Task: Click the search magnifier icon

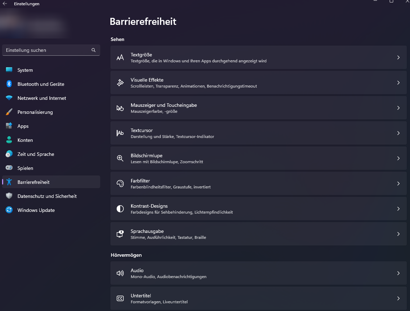Action: tap(94, 50)
